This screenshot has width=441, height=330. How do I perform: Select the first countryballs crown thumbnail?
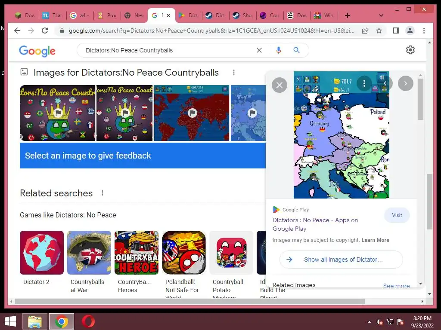tap(57, 113)
